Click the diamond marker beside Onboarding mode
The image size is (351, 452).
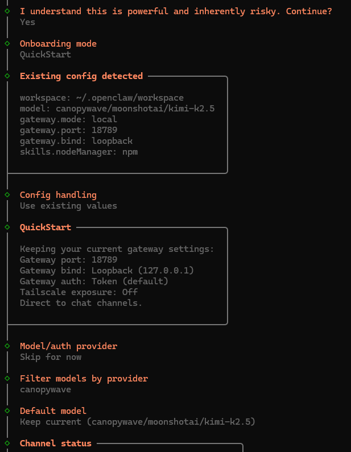(7, 43)
